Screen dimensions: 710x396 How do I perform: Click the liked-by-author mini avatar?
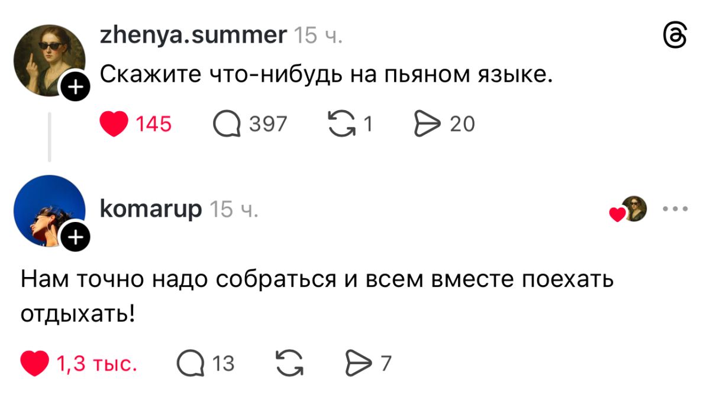point(635,209)
